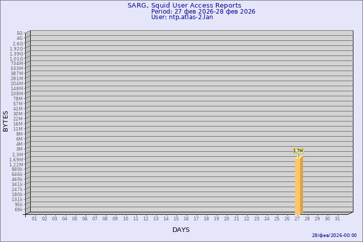Click the 1,69M tick on the bytes axis

[16, 159]
